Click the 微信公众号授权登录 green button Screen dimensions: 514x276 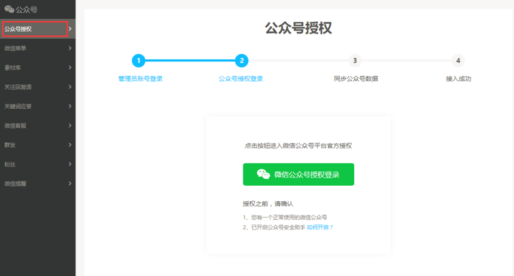click(299, 174)
